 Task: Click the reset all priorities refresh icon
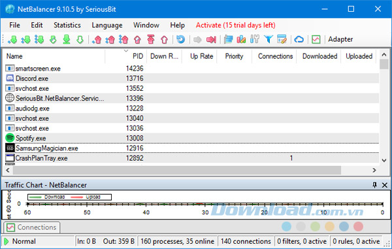[x=180, y=39]
